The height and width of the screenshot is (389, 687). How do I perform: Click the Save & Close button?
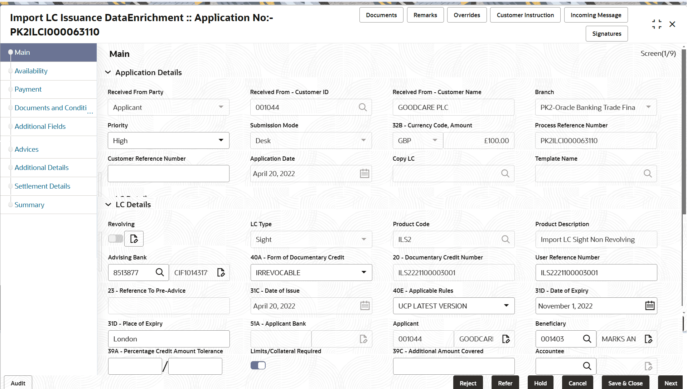(625, 383)
